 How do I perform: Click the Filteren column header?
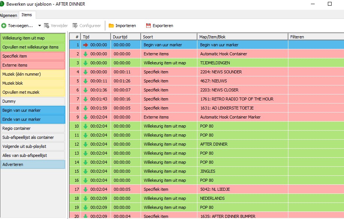click(x=316, y=37)
